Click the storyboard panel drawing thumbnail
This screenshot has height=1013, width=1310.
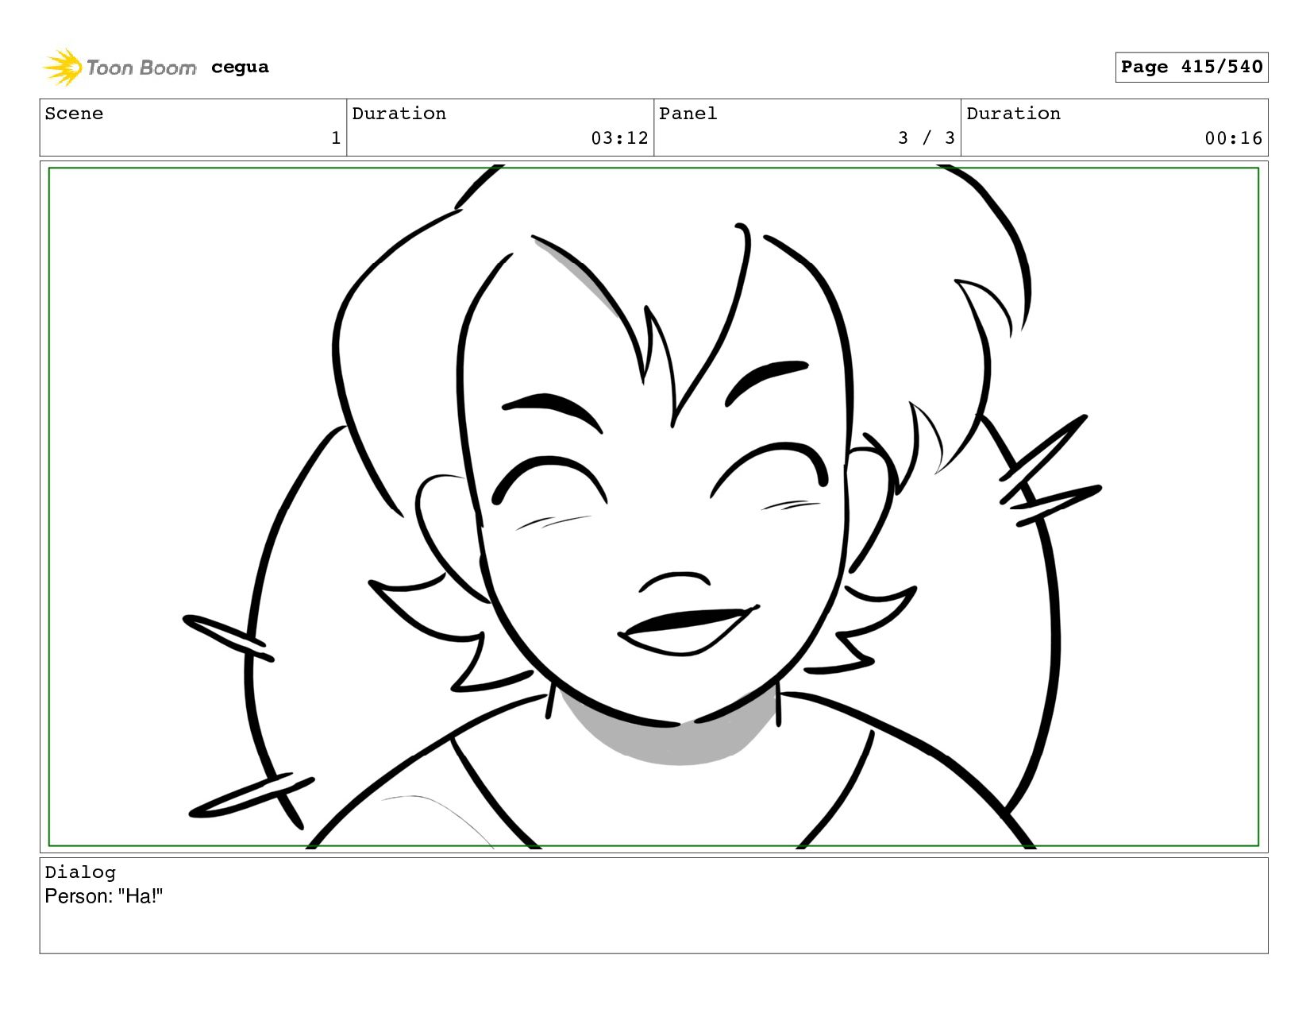pos(653,507)
